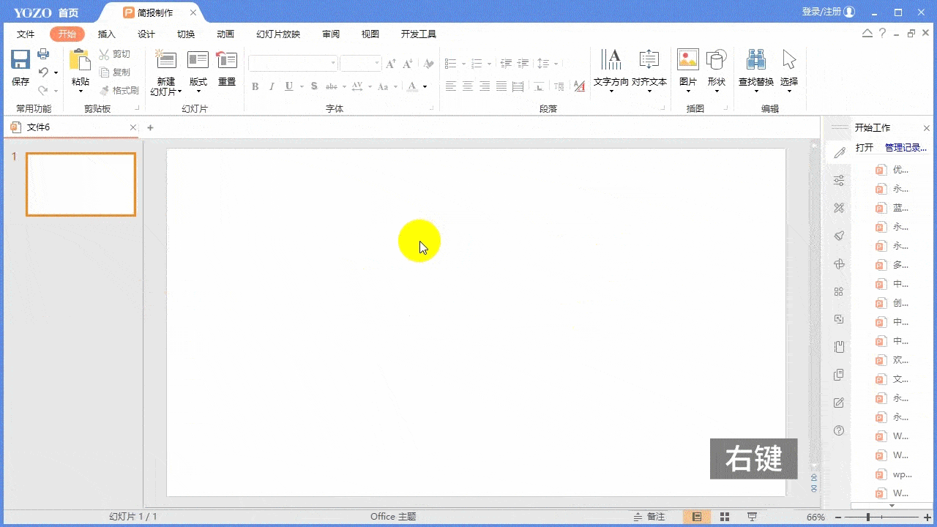Open the 文件 (File) menu
937x527 pixels.
click(26, 34)
